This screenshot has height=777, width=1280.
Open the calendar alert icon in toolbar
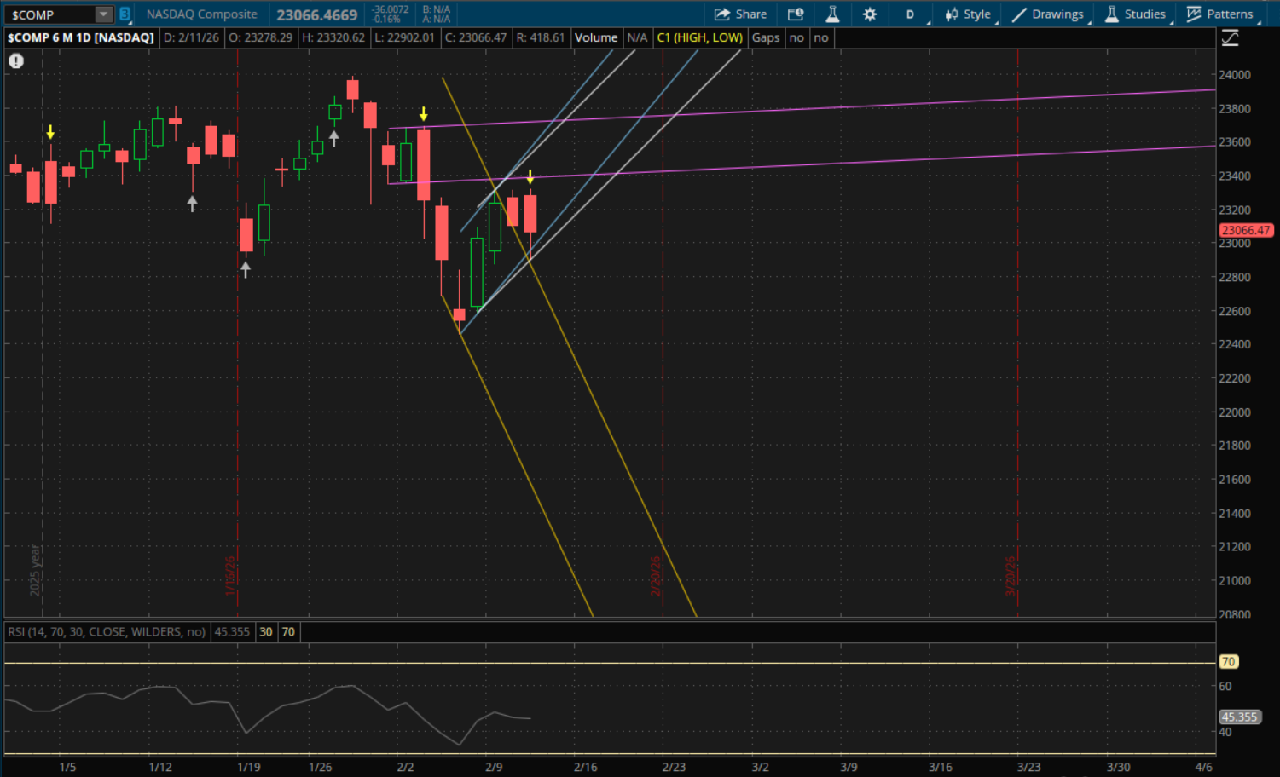(795, 14)
